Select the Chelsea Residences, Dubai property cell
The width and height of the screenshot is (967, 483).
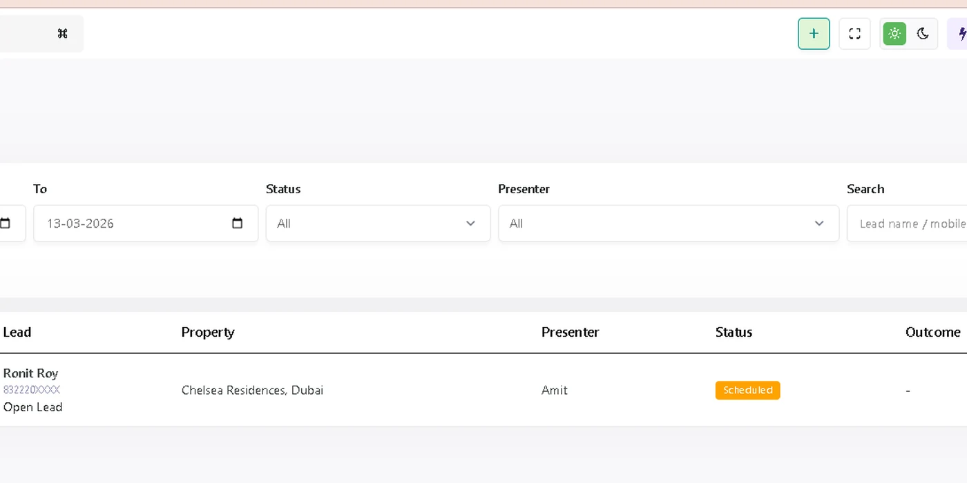[x=252, y=391]
